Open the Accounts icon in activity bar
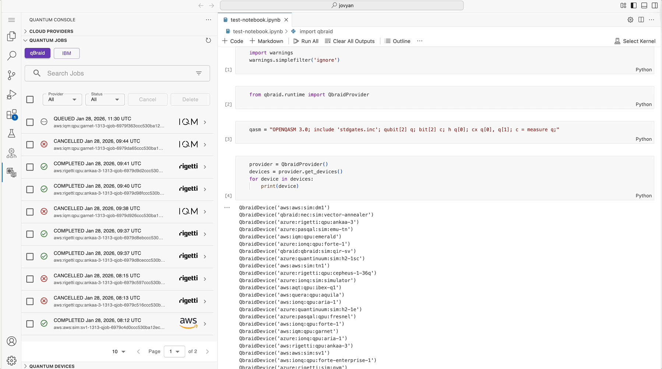 tap(11, 341)
